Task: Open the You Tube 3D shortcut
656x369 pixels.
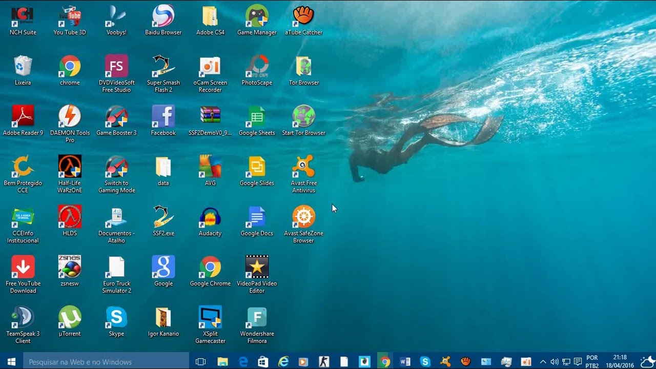Action: [x=70, y=20]
